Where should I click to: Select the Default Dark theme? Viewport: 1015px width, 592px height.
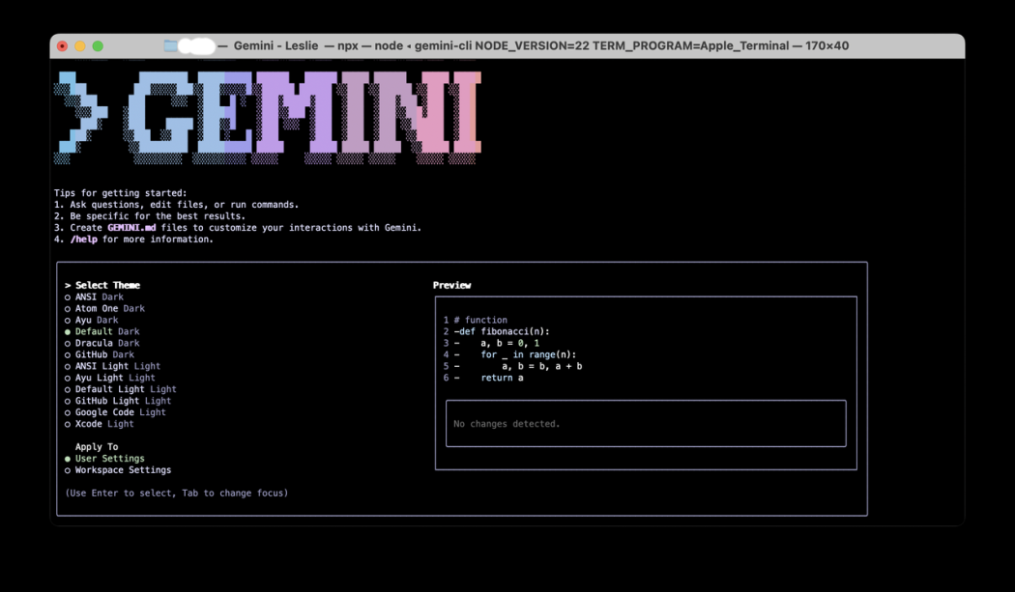tap(106, 331)
